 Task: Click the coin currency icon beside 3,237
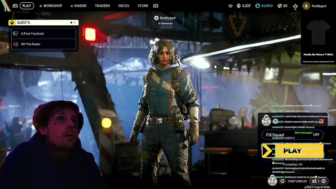click(x=239, y=6)
